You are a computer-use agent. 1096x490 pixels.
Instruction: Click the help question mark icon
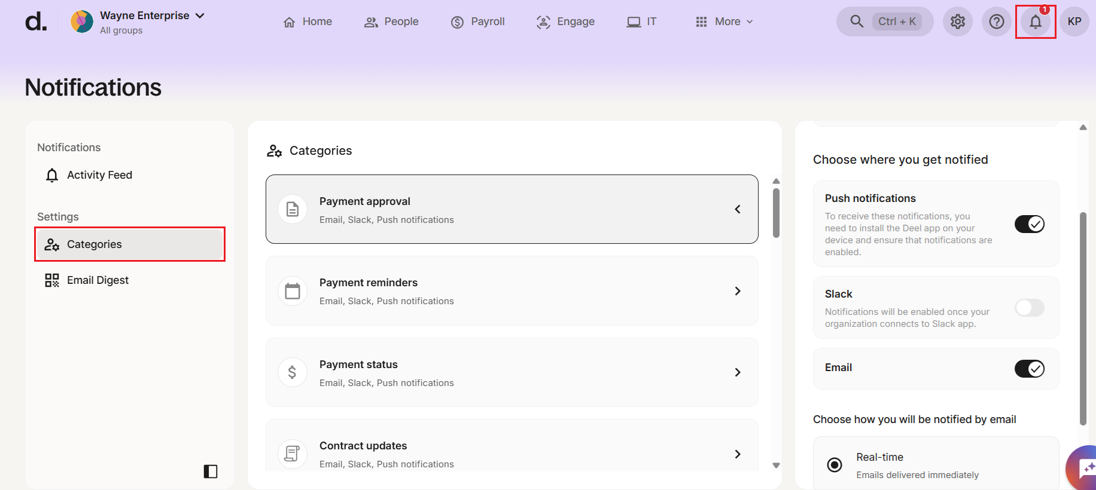click(996, 22)
